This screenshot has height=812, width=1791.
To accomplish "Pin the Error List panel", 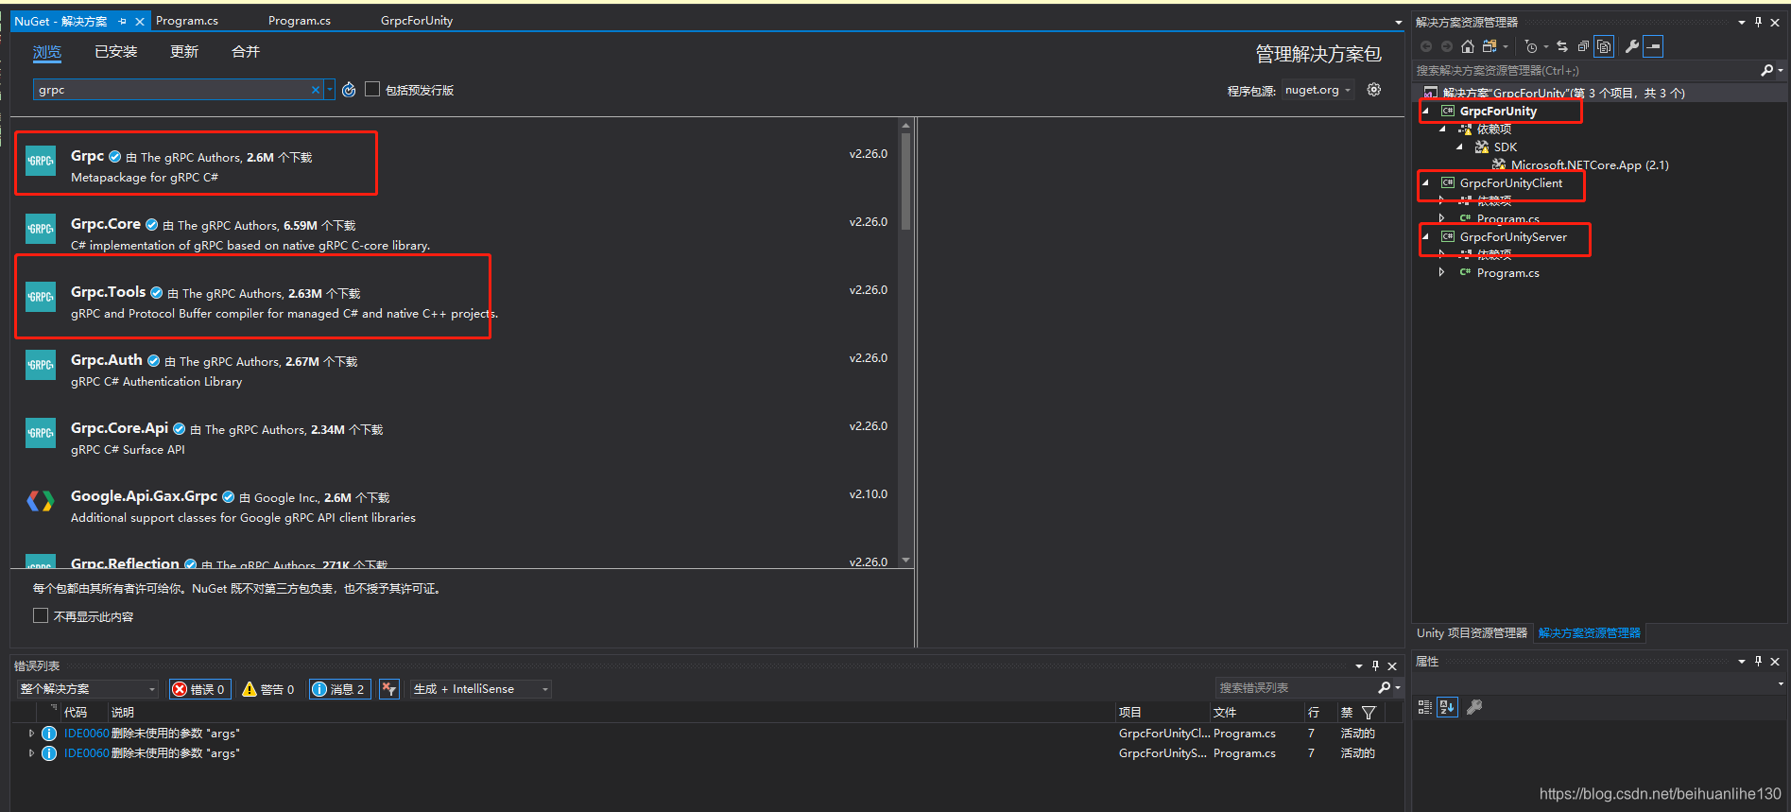I will pyautogui.click(x=1375, y=665).
